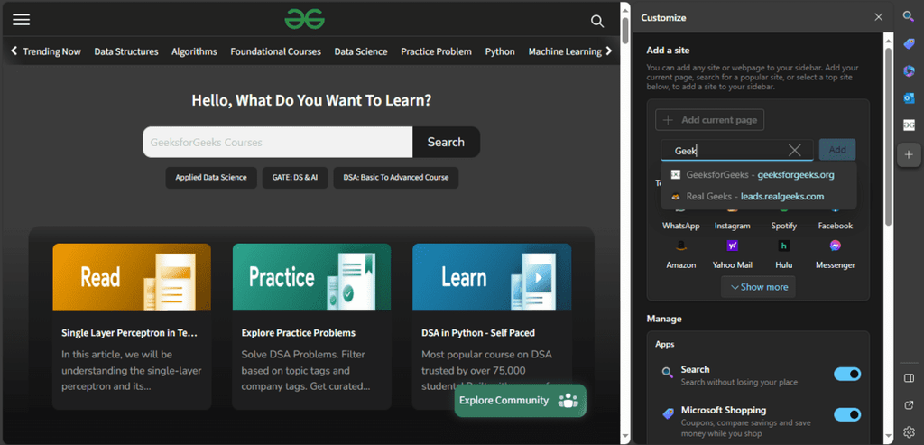Choose Real Geeks suggestion leads.realgeeks.com

pyautogui.click(x=758, y=196)
